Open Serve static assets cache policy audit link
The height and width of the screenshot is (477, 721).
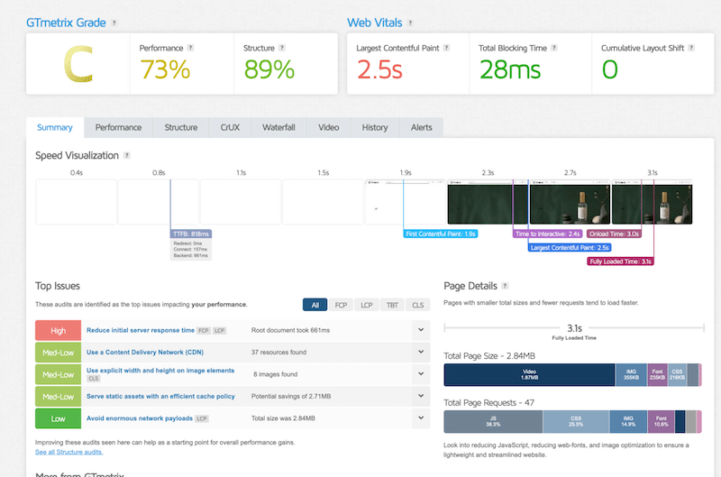(159, 397)
